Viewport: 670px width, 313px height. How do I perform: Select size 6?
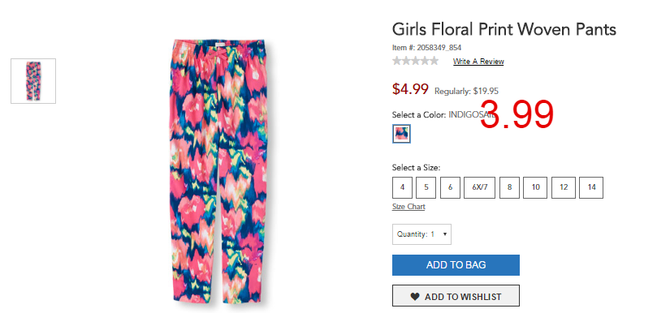(450, 187)
